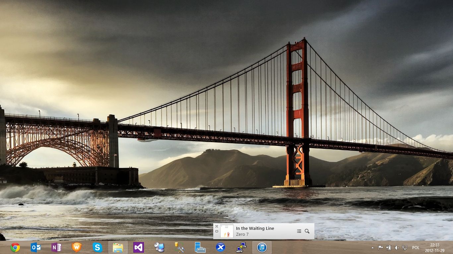Image resolution: width=453 pixels, height=254 pixels.
Task: Search music in the iTunes mini player
Action: pyautogui.click(x=307, y=231)
